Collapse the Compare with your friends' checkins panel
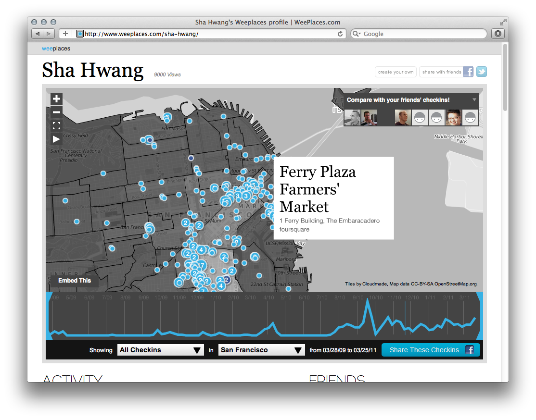The height and width of the screenshot is (420, 536). tap(475, 100)
